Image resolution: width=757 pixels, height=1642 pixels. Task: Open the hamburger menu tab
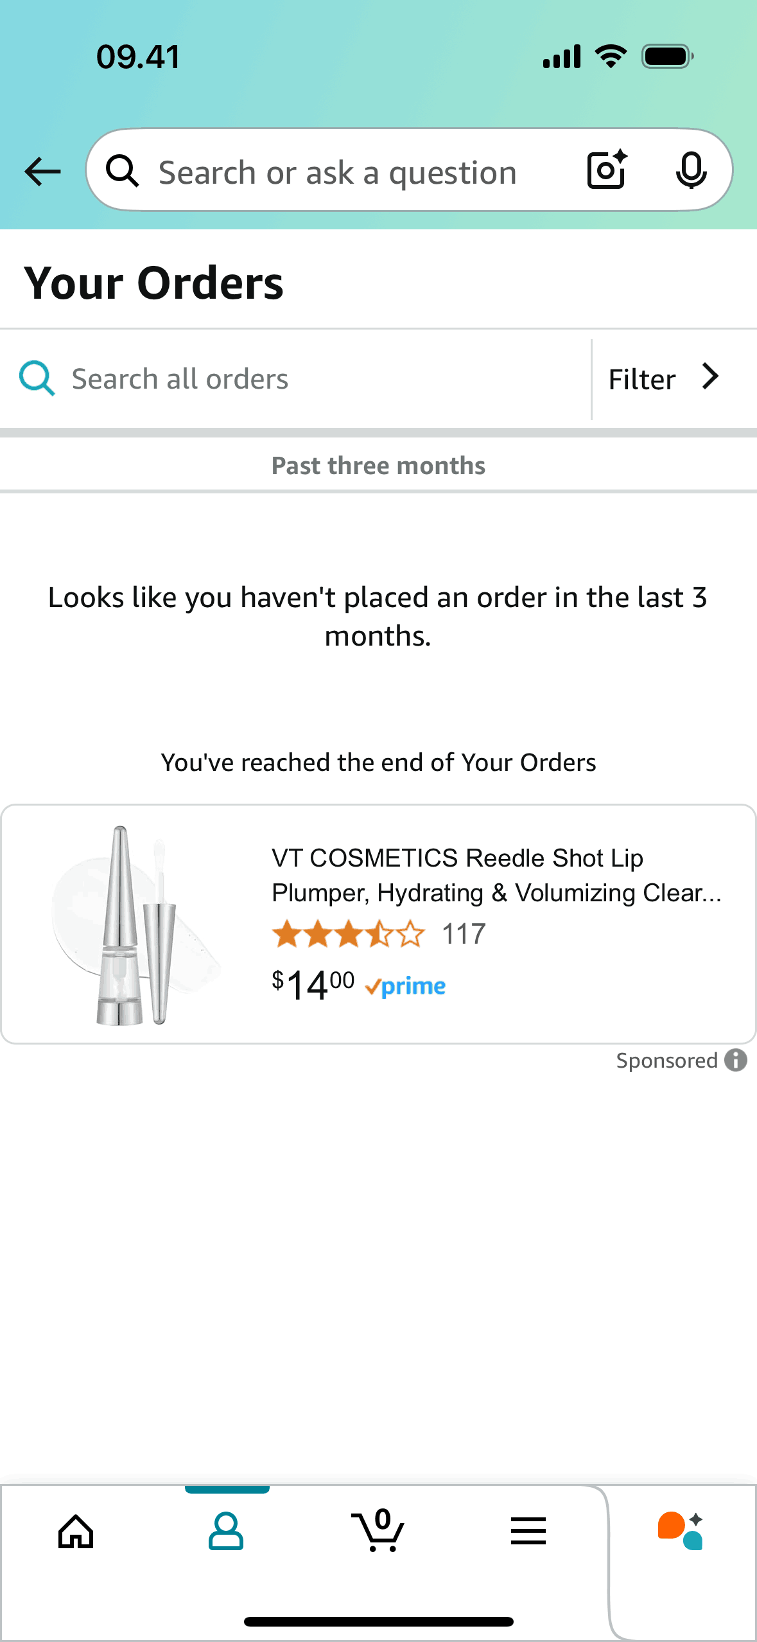[x=528, y=1532]
